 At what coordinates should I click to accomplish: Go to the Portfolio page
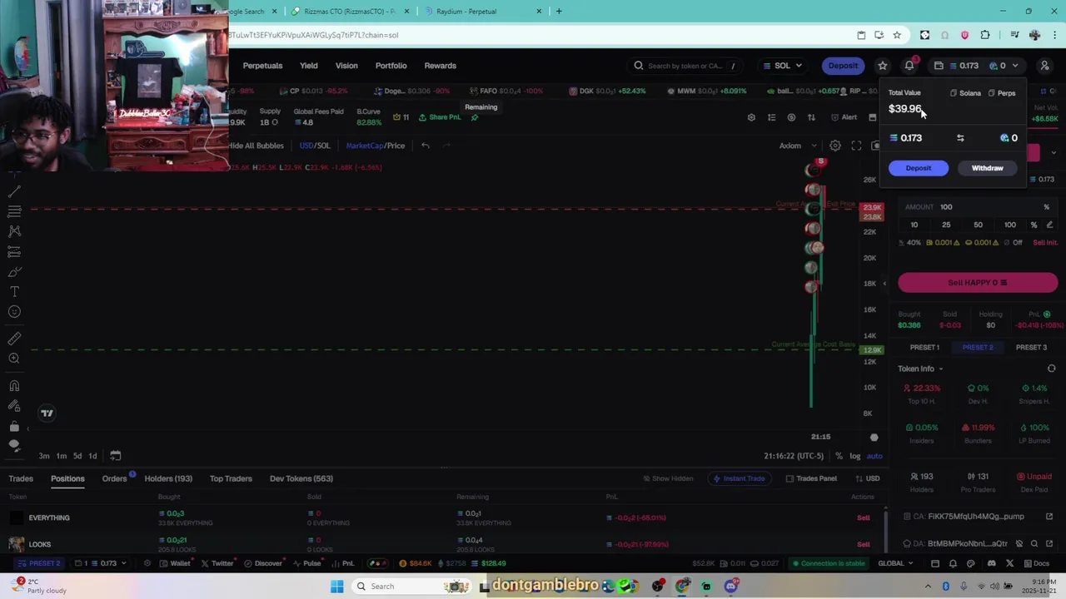tap(391, 66)
